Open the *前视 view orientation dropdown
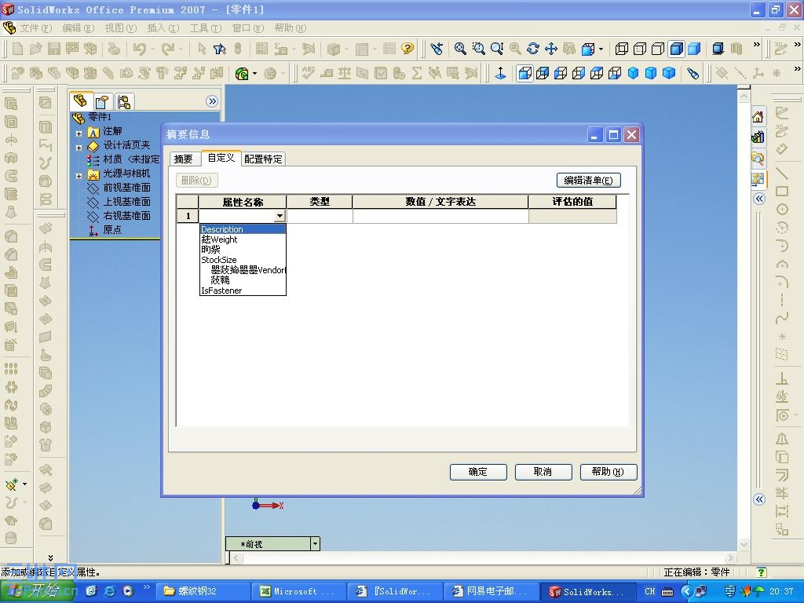Screen dimensions: 804x603 pyautogui.click(x=315, y=543)
